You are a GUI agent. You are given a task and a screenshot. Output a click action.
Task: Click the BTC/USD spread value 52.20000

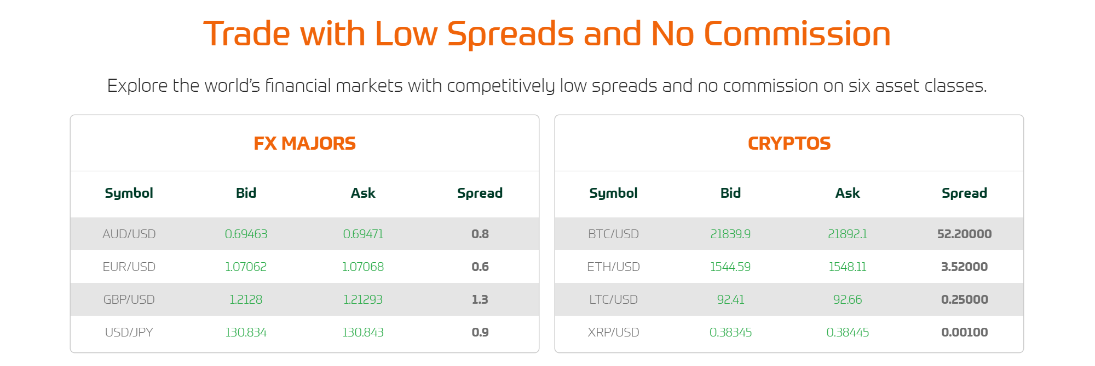click(x=965, y=234)
